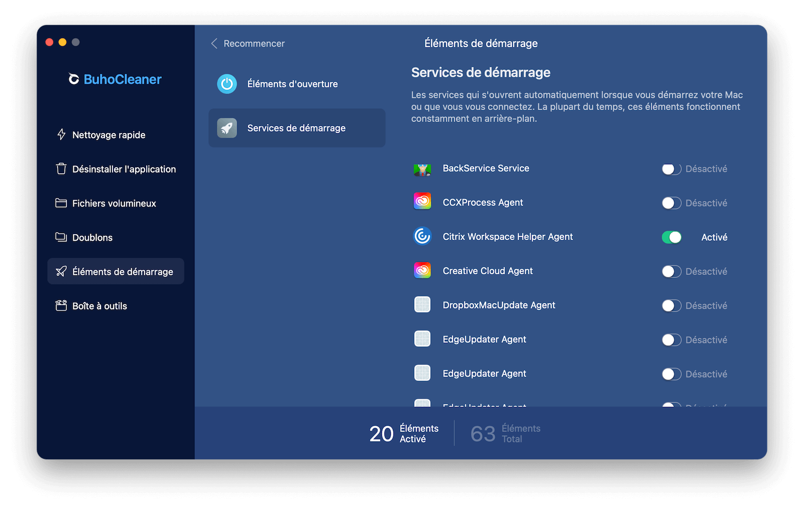Click the toolbox icon for Boîte à outils
This screenshot has height=508, width=804.
coord(61,306)
